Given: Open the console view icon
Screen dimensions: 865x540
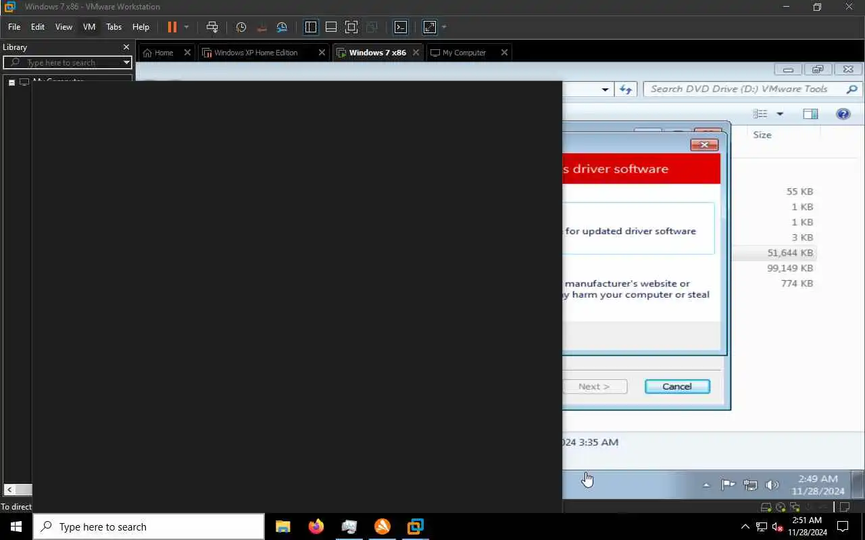Looking at the screenshot, I should click(x=401, y=27).
